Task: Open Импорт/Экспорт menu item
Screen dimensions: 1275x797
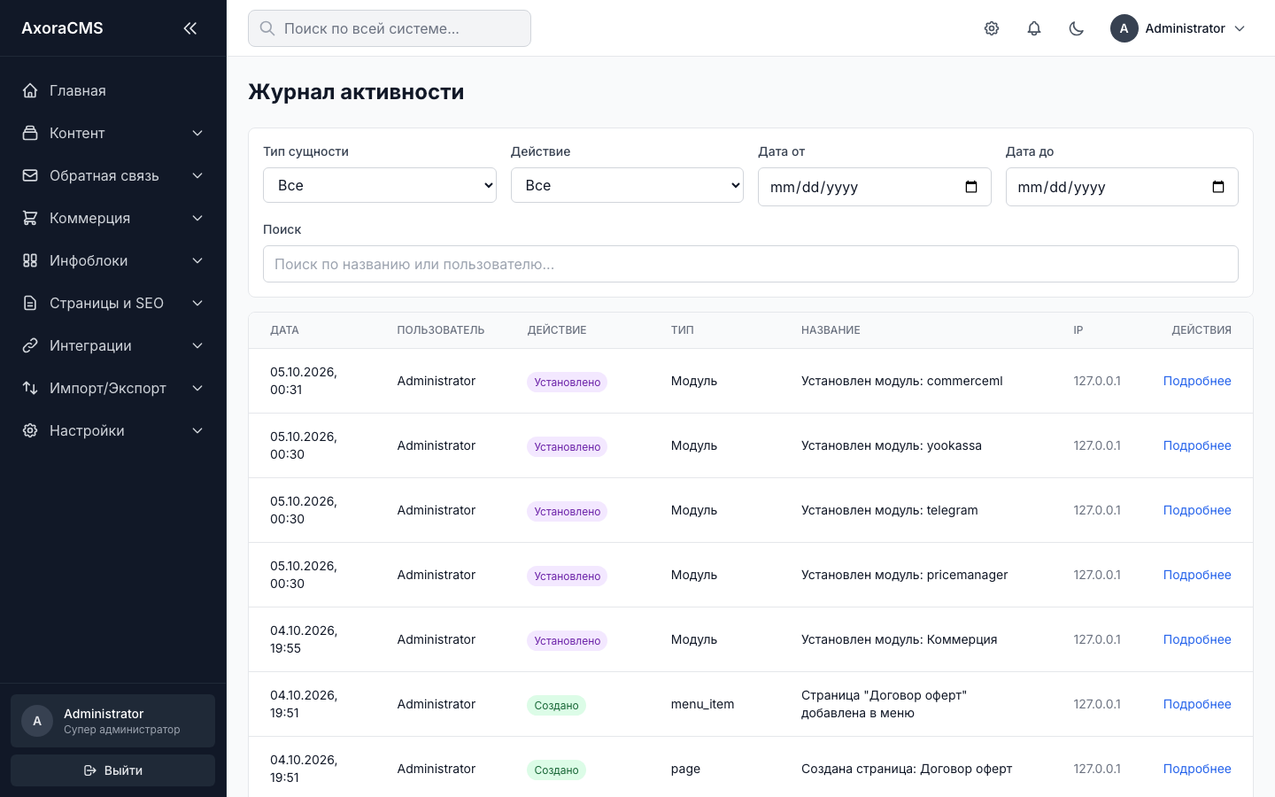Action: tap(113, 388)
